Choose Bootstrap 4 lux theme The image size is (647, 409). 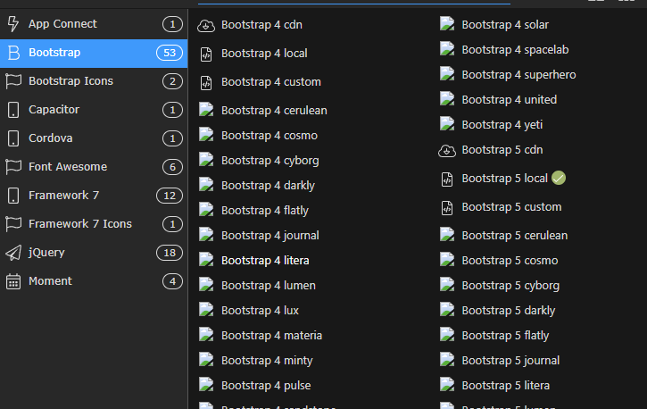[x=260, y=311]
